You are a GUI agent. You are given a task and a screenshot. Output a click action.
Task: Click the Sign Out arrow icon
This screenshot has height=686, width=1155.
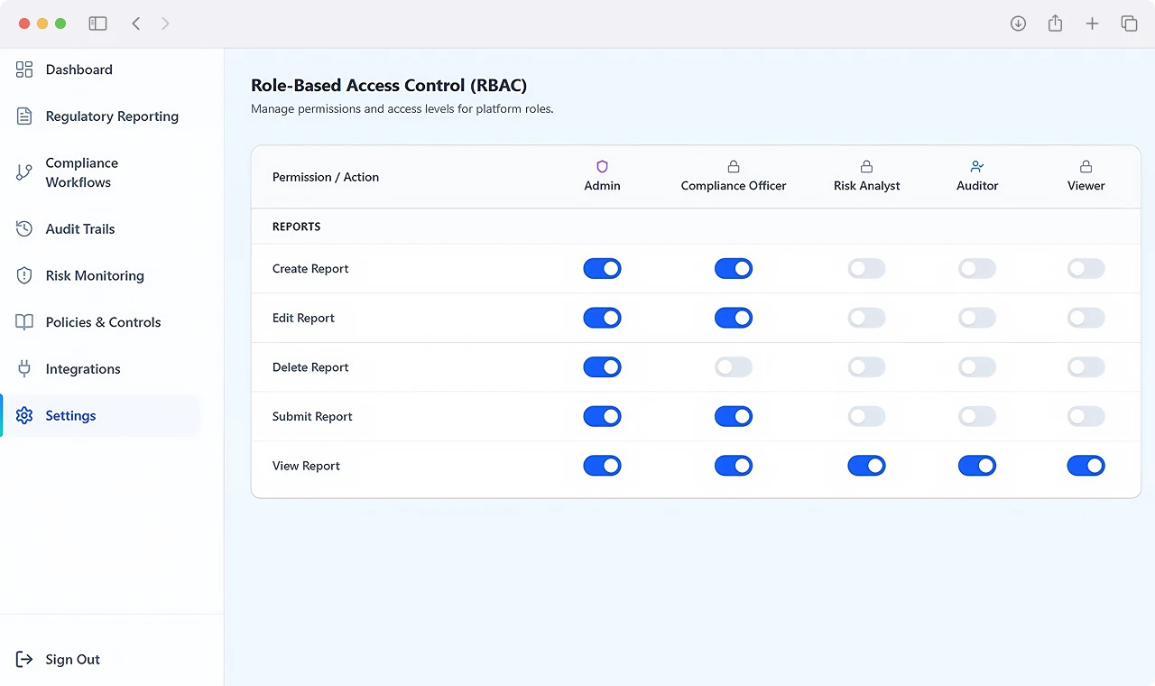coord(24,660)
